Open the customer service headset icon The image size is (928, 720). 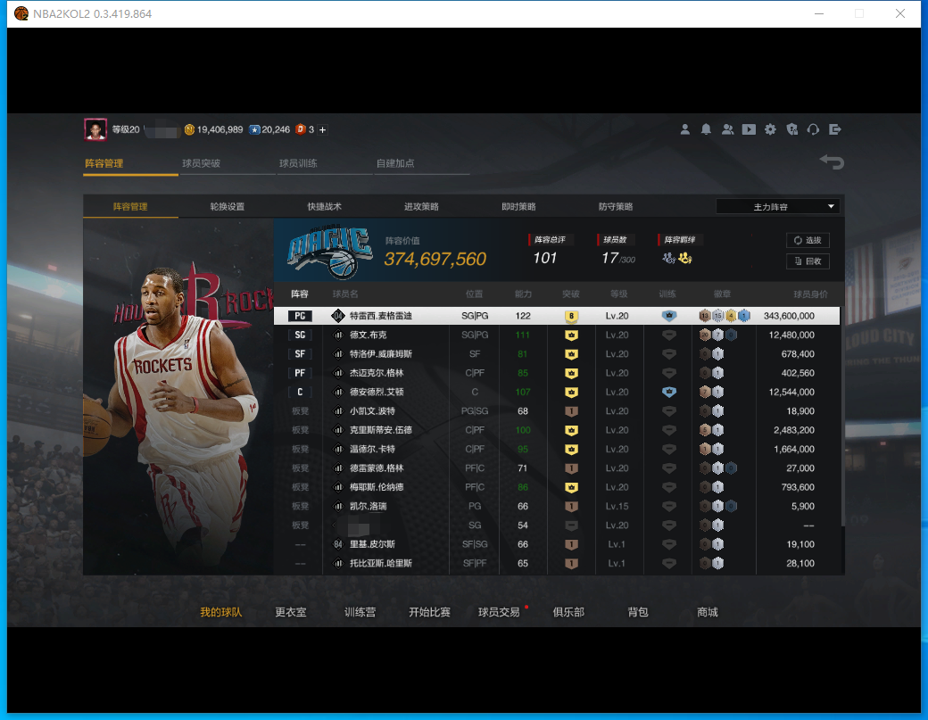point(813,129)
